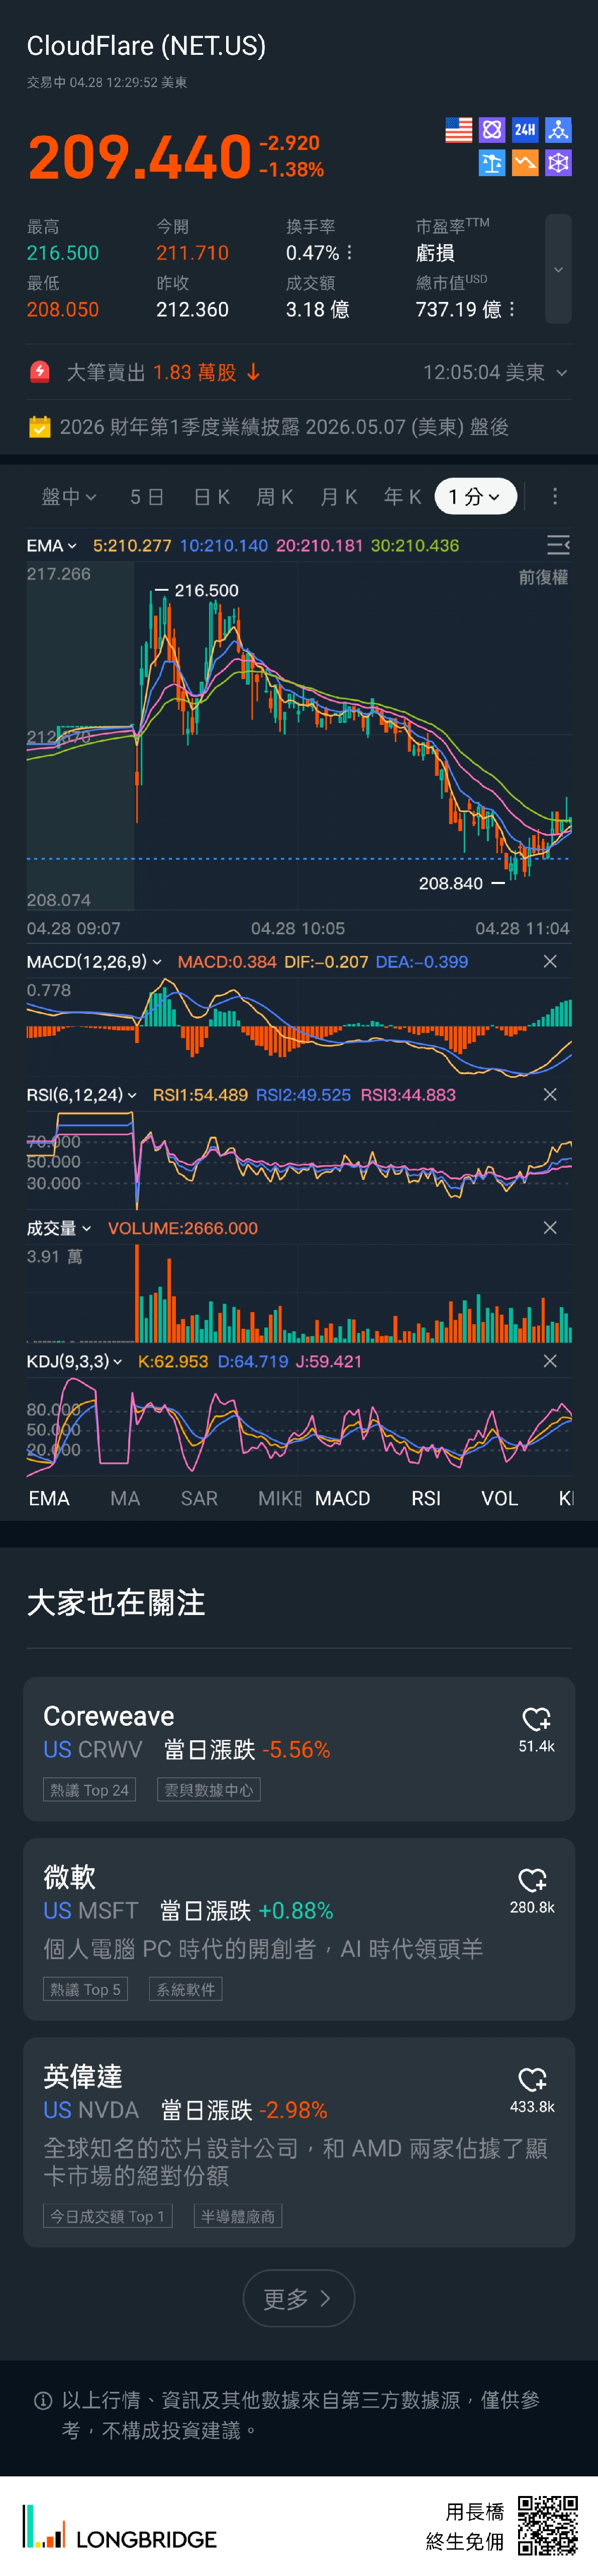Open the 1分 interval dropdown
Viewport: 598px width, 2576px height.
pos(475,497)
